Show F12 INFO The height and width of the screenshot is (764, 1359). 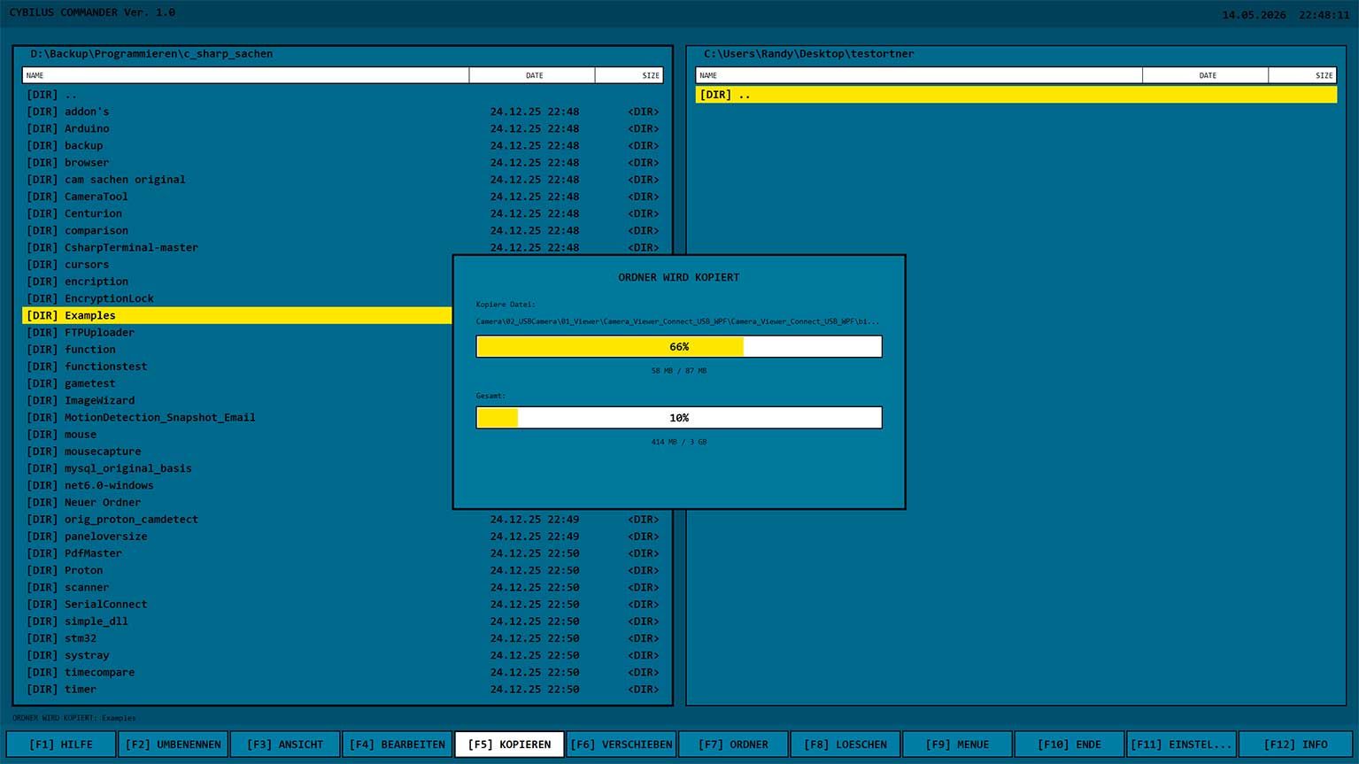(1295, 745)
